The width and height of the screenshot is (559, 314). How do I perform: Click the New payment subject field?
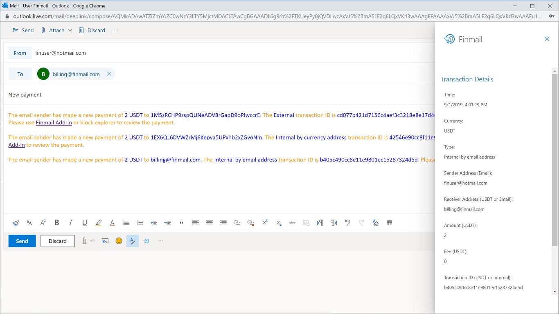[219, 94]
